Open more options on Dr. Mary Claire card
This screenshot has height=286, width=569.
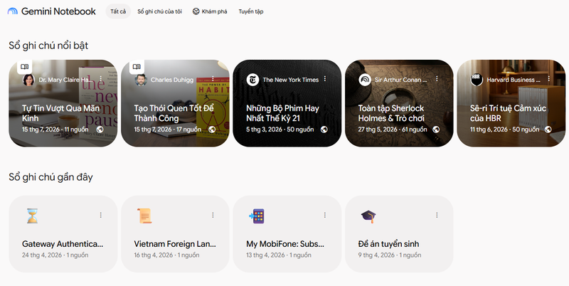point(101,79)
